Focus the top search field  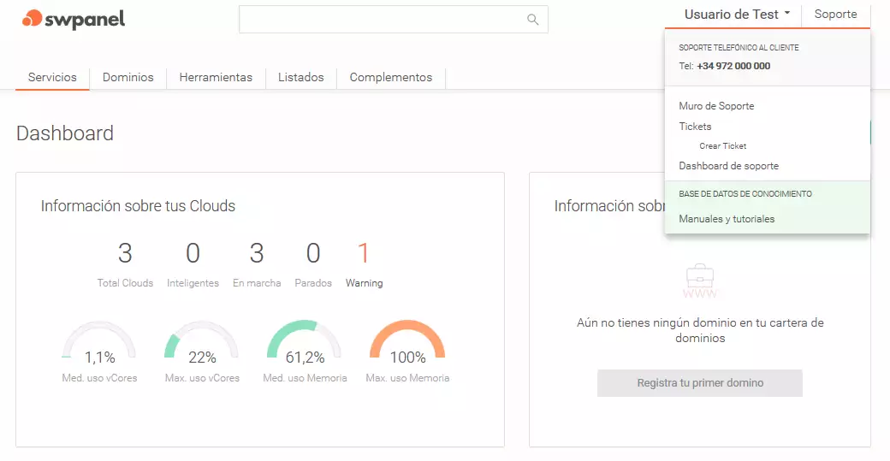pyautogui.click(x=381, y=20)
